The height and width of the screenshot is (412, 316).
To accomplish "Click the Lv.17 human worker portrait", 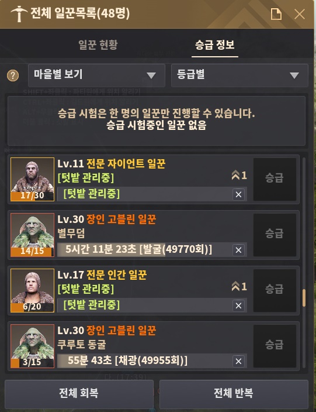I will [32, 291].
